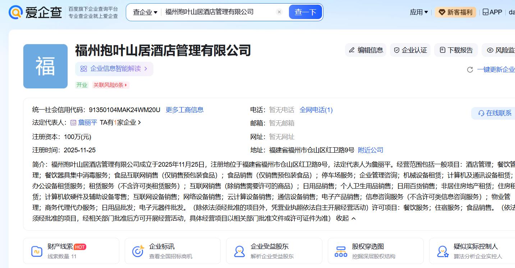The height and width of the screenshot is (268, 515).
Task: Open the 财产线索 card icon
Action: pyautogui.click(x=37, y=251)
